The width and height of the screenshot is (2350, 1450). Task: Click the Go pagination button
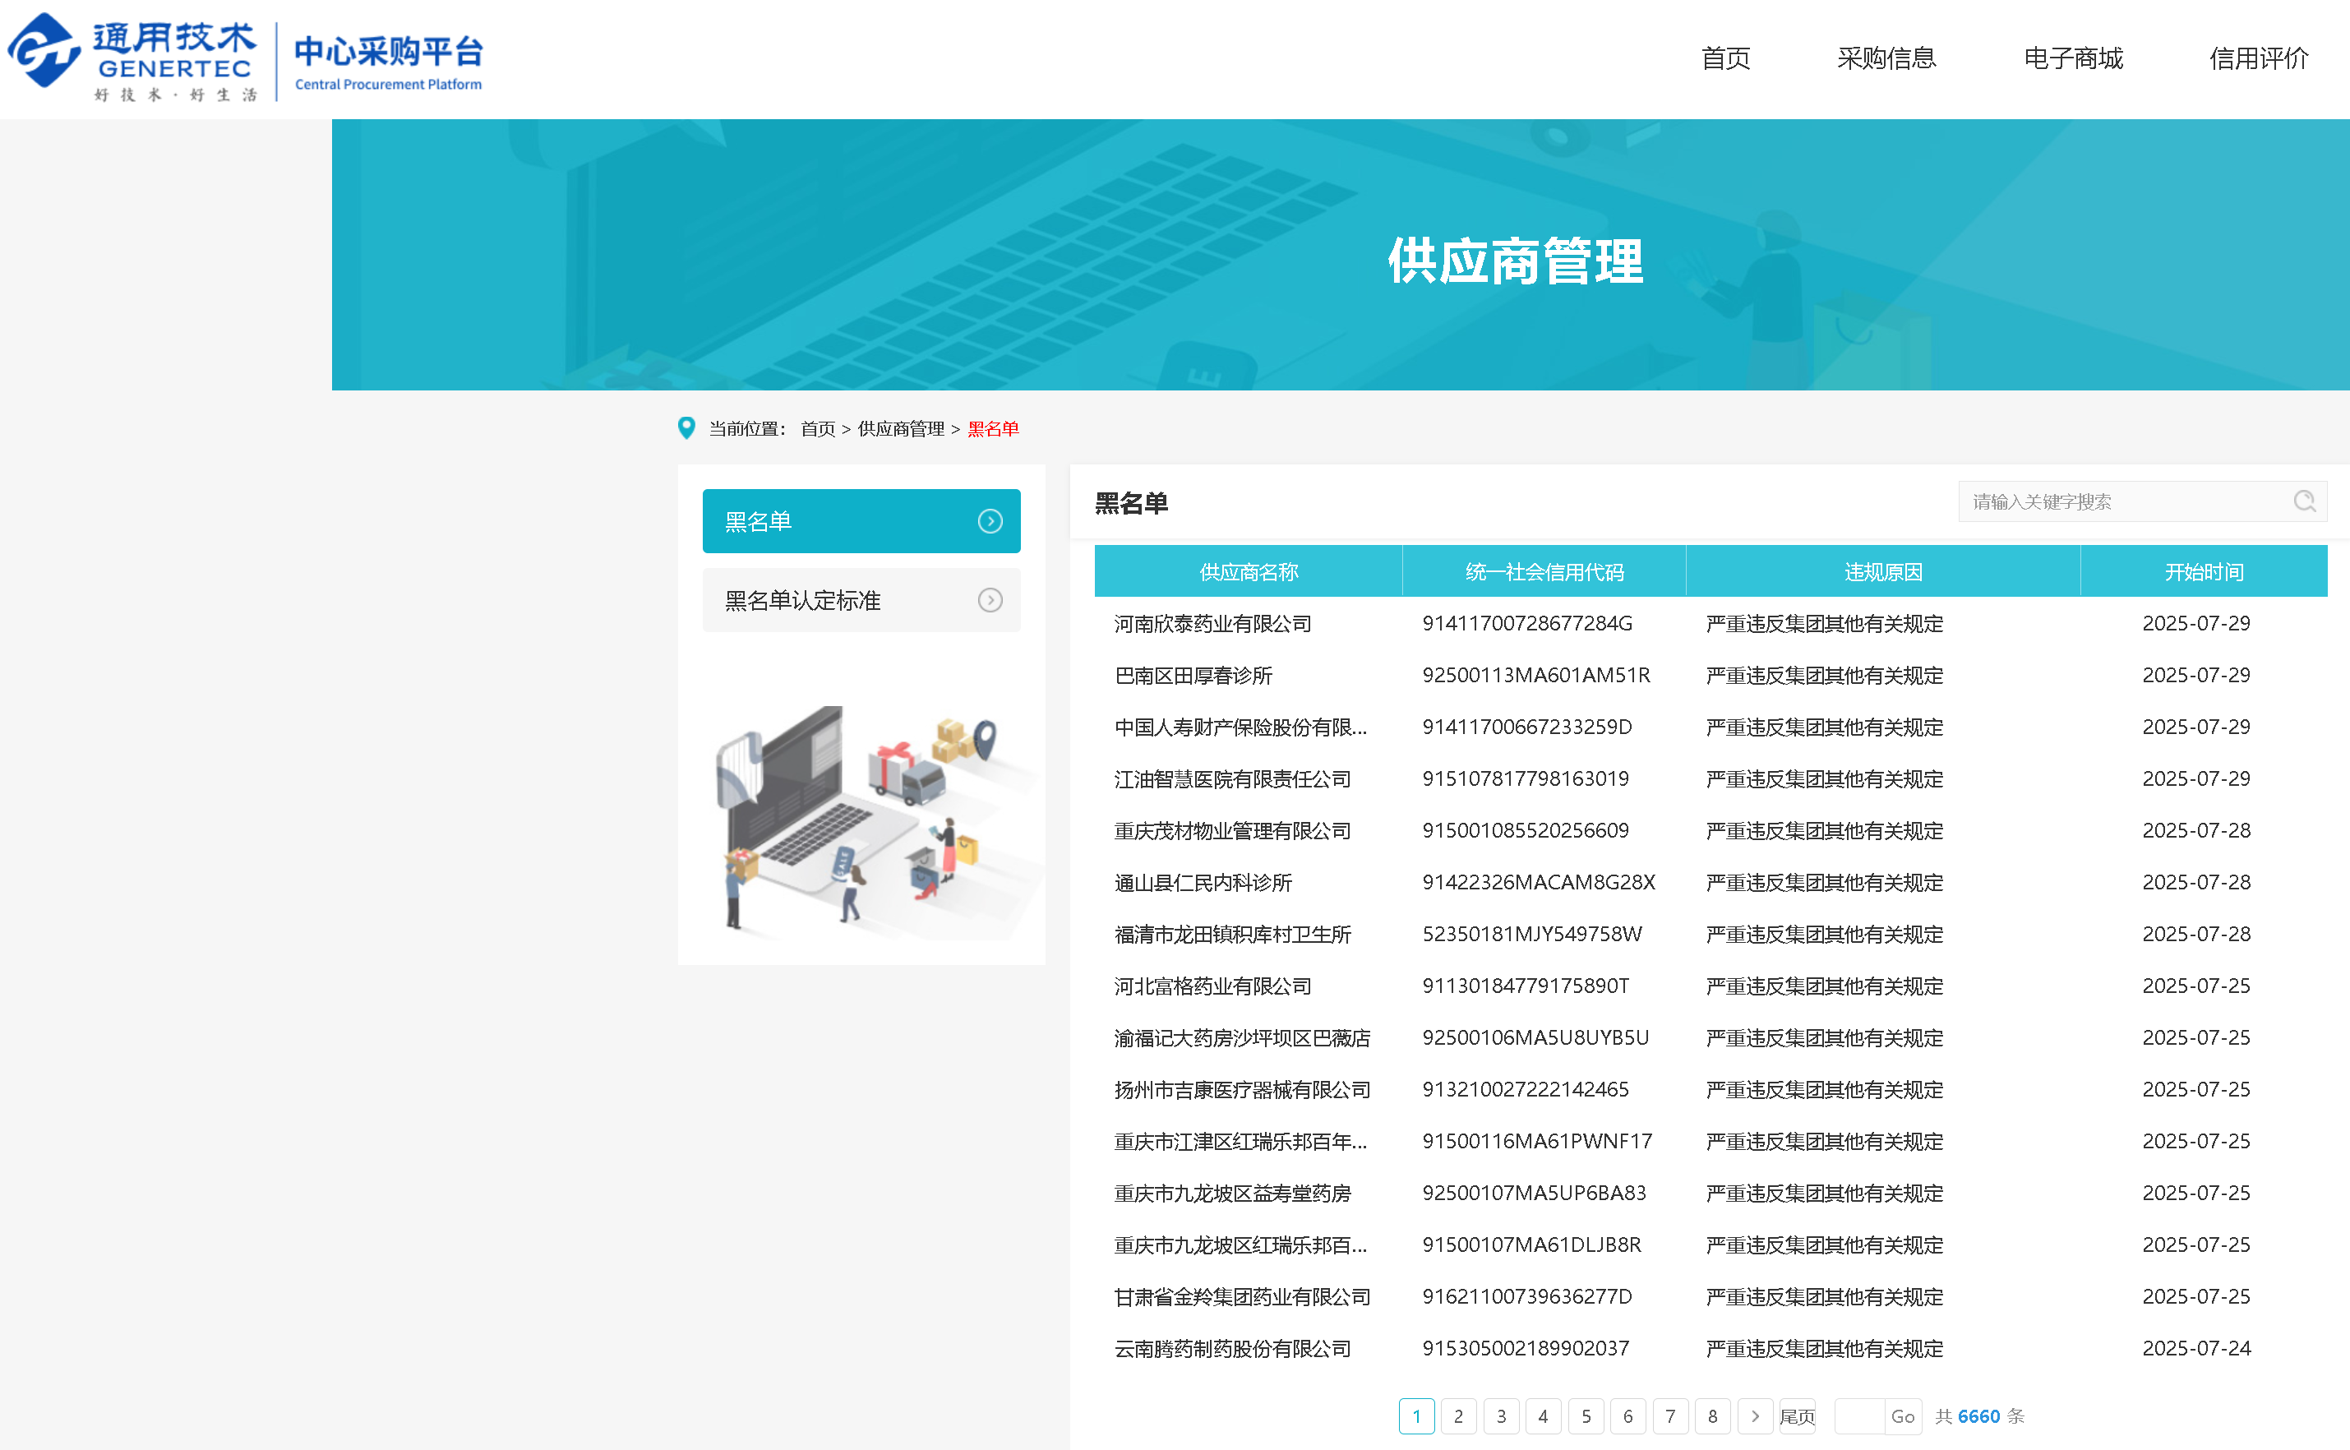pyautogui.click(x=1902, y=1415)
